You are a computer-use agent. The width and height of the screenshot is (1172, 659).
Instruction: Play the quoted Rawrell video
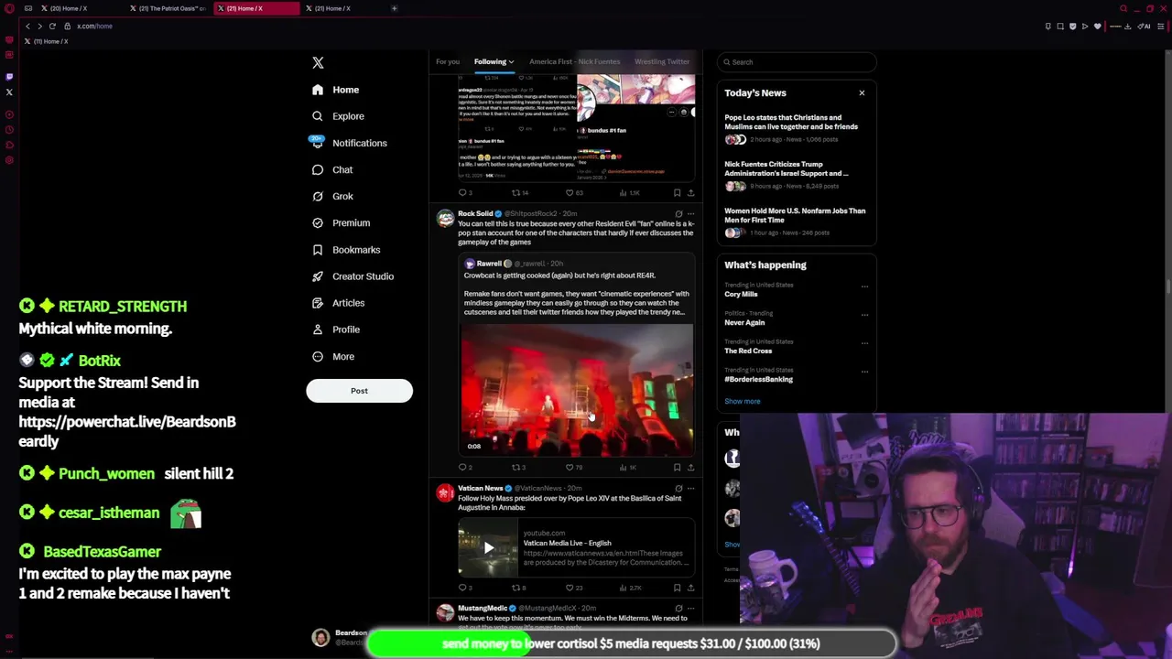coord(577,389)
